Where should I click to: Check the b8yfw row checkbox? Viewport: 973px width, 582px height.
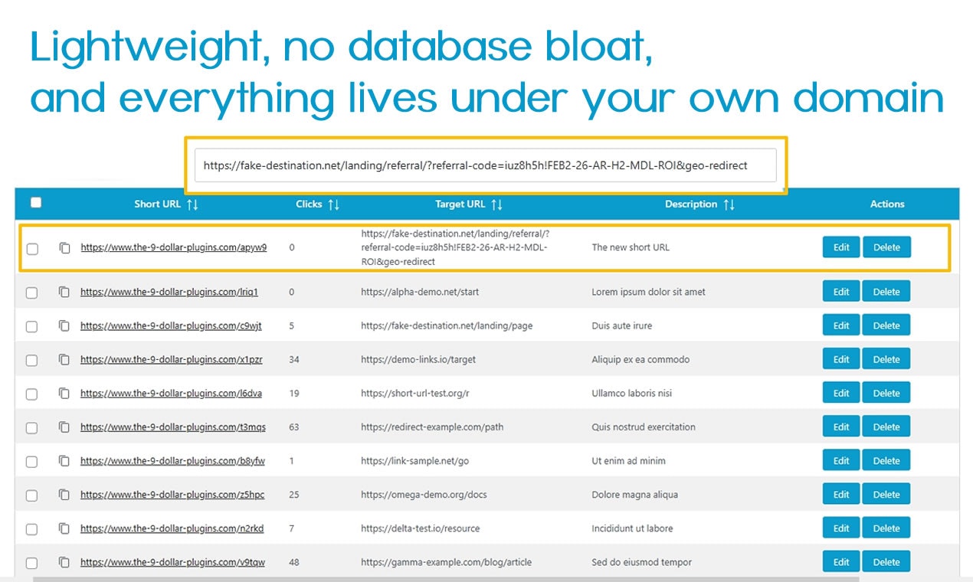point(32,462)
